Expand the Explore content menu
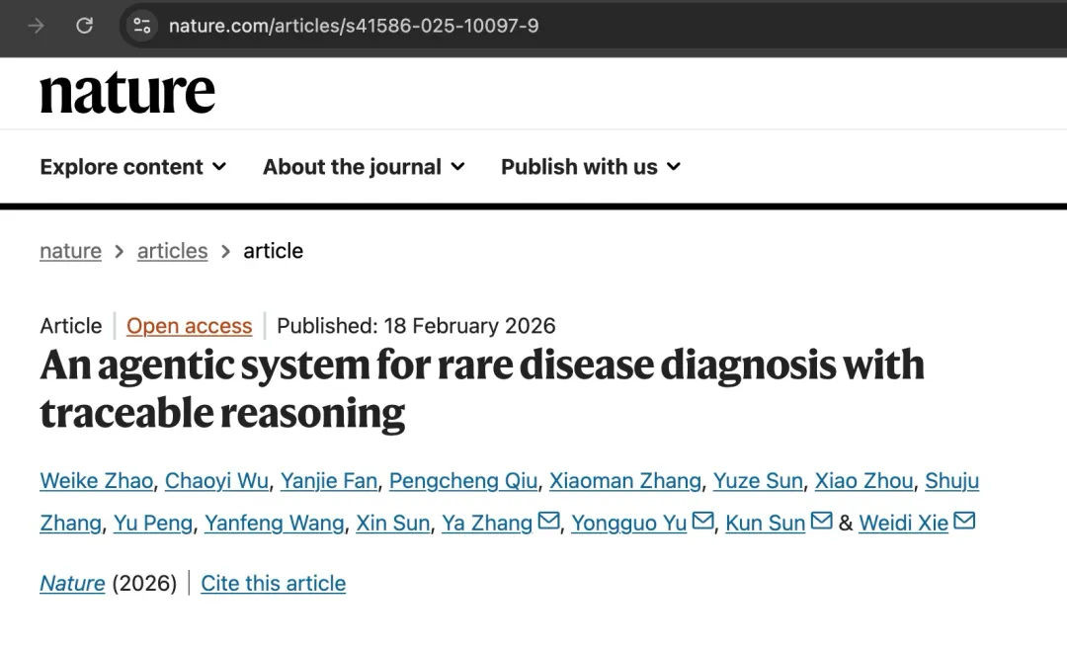1067x649 pixels. [x=133, y=167]
